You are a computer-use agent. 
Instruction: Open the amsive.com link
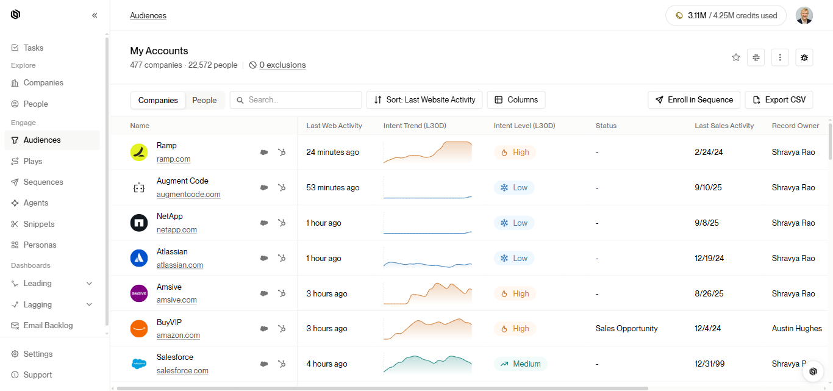point(177,300)
